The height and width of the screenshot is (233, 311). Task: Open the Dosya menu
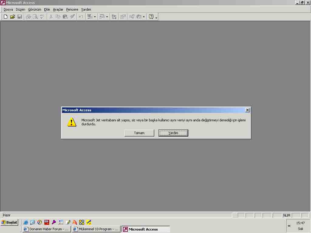click(x=8, y=9)
